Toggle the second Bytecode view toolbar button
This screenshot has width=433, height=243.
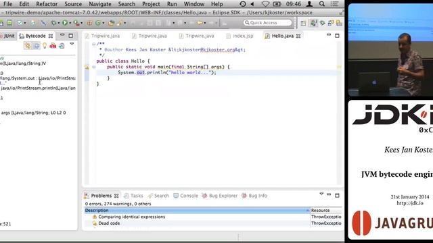(37, 46)
